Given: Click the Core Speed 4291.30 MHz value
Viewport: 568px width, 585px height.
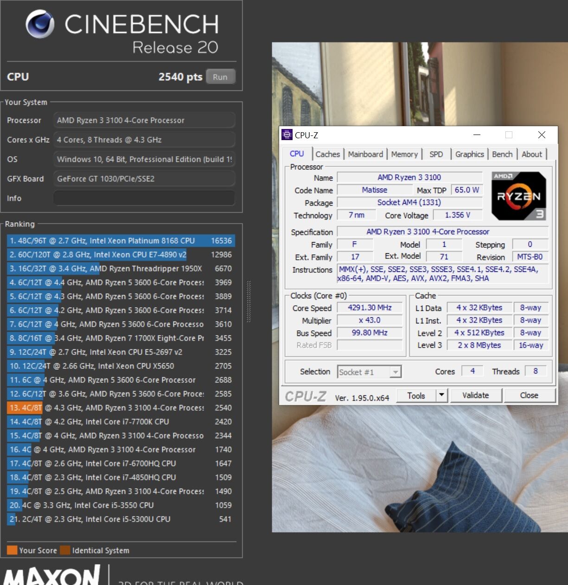Looking at the screenshot, I should pos(370,308).
